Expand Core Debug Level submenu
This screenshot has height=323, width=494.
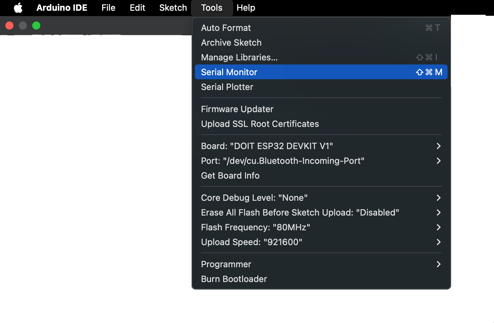pos(321,198)
